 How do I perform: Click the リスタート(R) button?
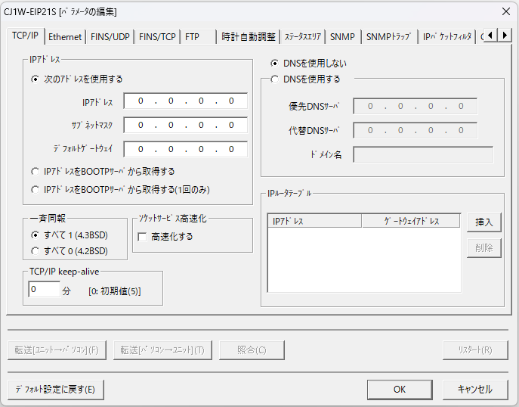click(475, 350)
